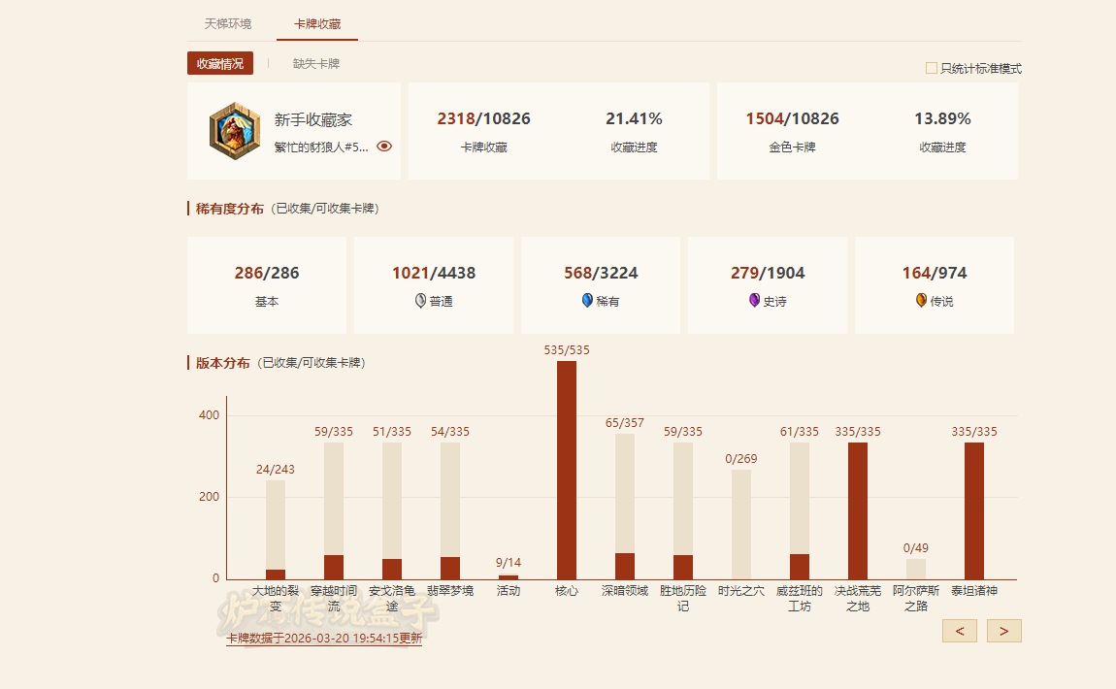Click the 基本 286/286 rarity card
Image resolution: width=1116 pixels, height=689 pixels.
pyautogui.click(x=267, y=285)
